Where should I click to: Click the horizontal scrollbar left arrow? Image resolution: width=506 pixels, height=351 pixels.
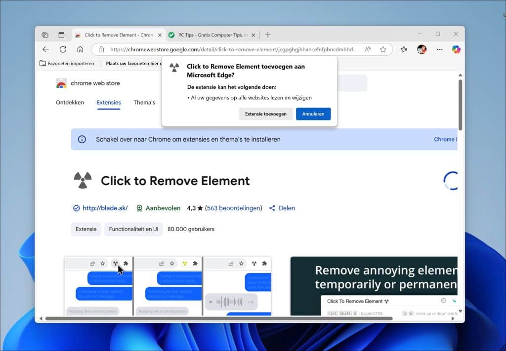(x=41, y=318)
